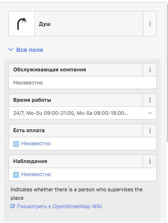Click the opening hours combo box text
168x223 pixels.
(71, 113)
